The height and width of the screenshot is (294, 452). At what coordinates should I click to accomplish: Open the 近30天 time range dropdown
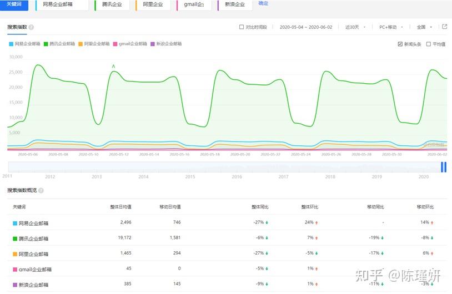[x=354, y=27]
